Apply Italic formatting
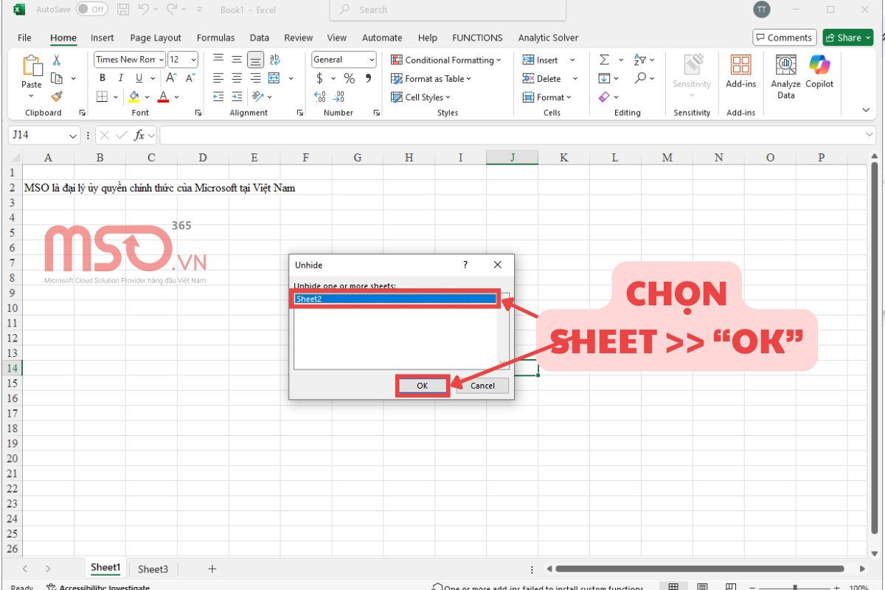Image resolution: width=885 pixels, height=590 pixels. tap(121, 78)
